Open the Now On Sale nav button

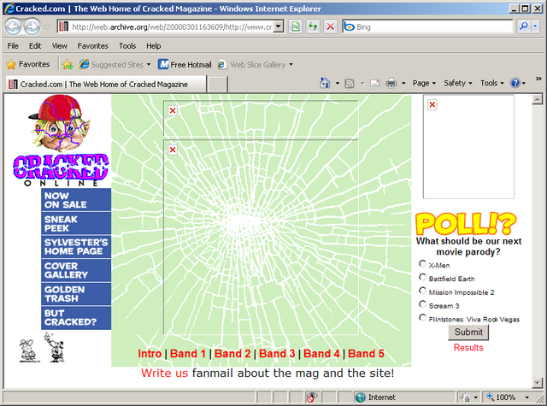(x=76, y=200)
